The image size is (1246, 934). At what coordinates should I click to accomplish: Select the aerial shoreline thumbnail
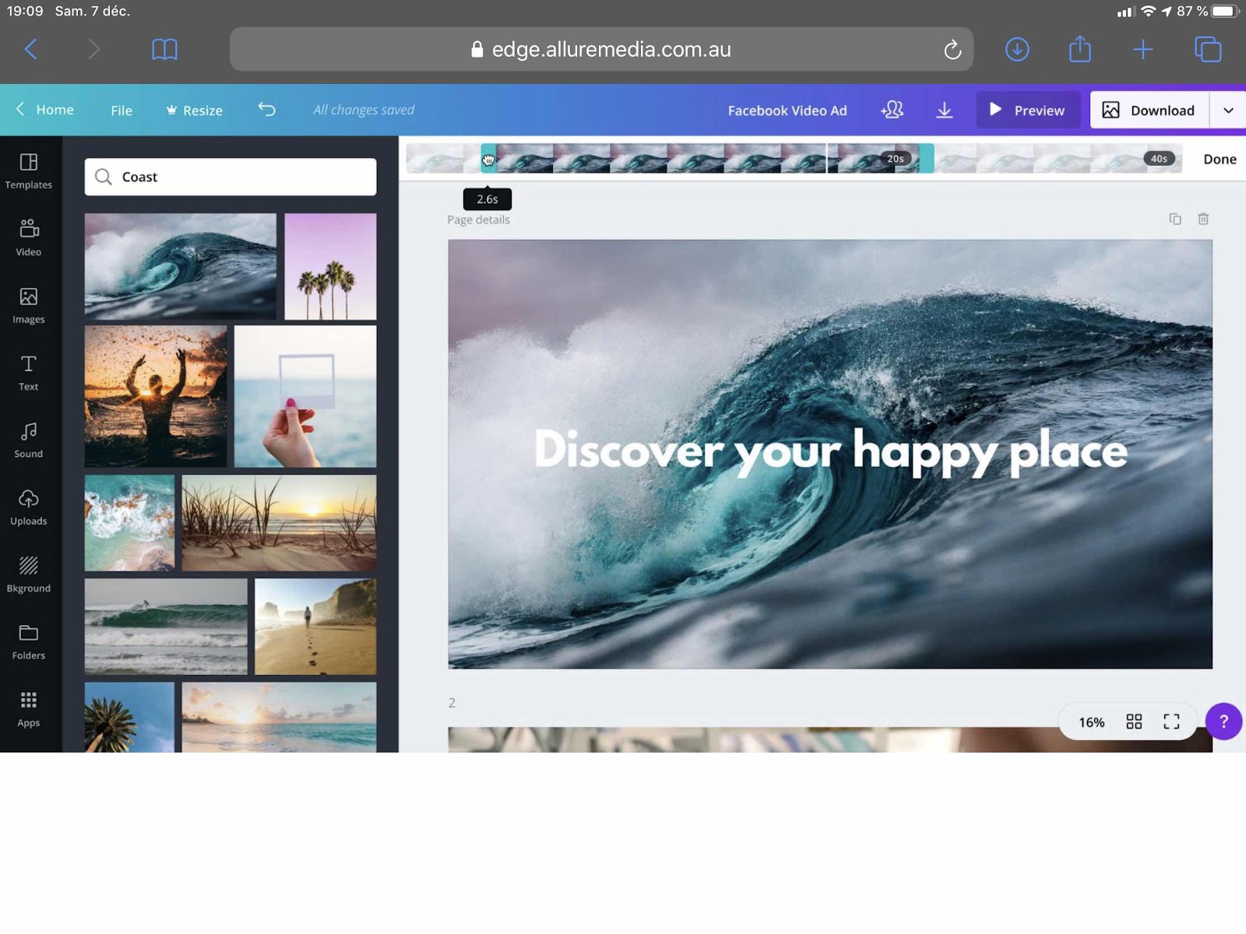[129, 523]
